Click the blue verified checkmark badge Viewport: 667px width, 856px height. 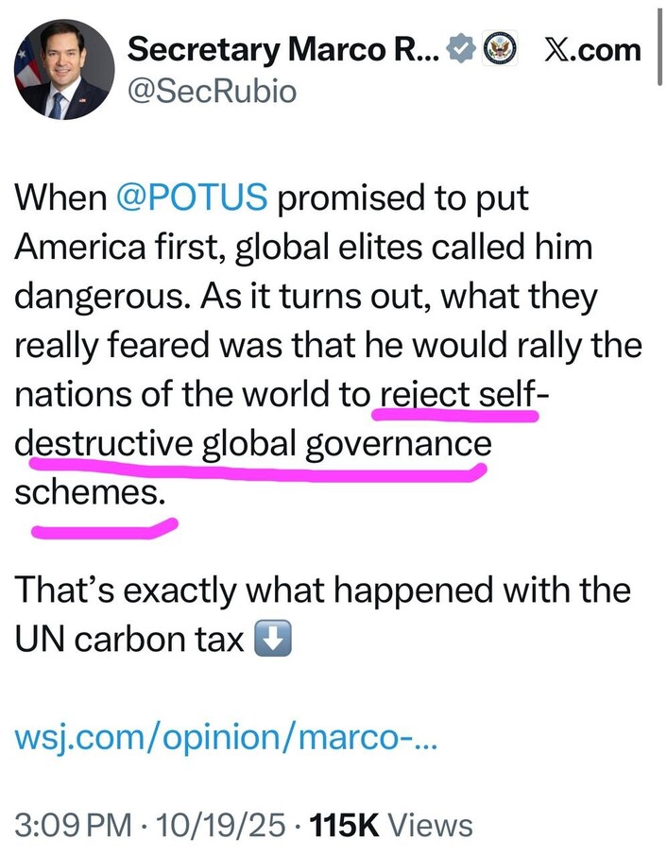[461, 47]
